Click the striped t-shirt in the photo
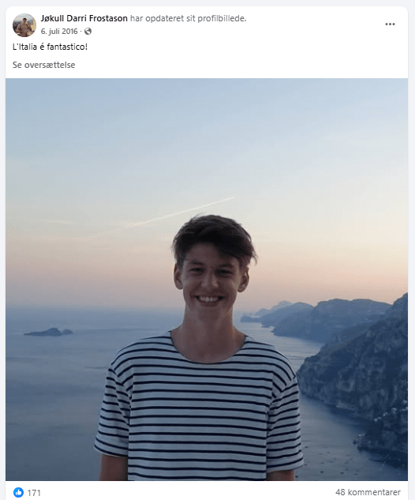The height and width of the screenshot is (500, 415). coord(199,408)
